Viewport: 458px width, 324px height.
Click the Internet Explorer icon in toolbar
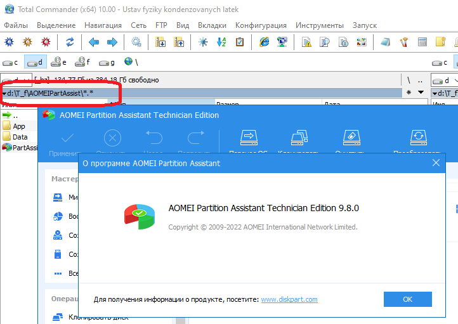(x=265, y=42)
